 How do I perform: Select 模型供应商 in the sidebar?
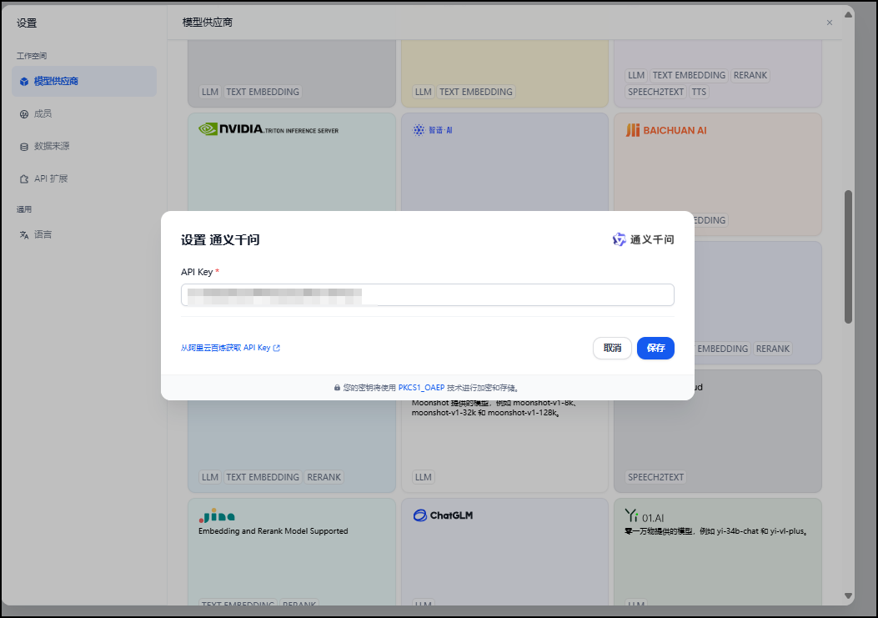pyautogui.click(x=84, y=81)
